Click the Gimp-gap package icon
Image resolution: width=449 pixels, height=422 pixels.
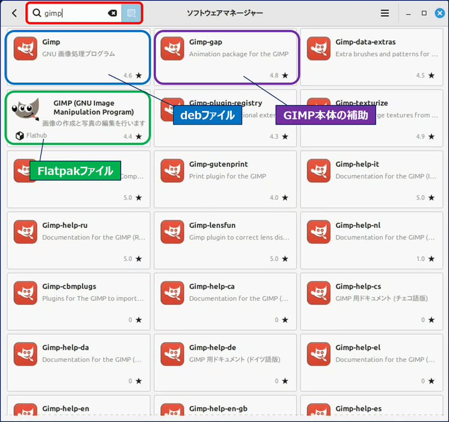(x=172, y=48)
